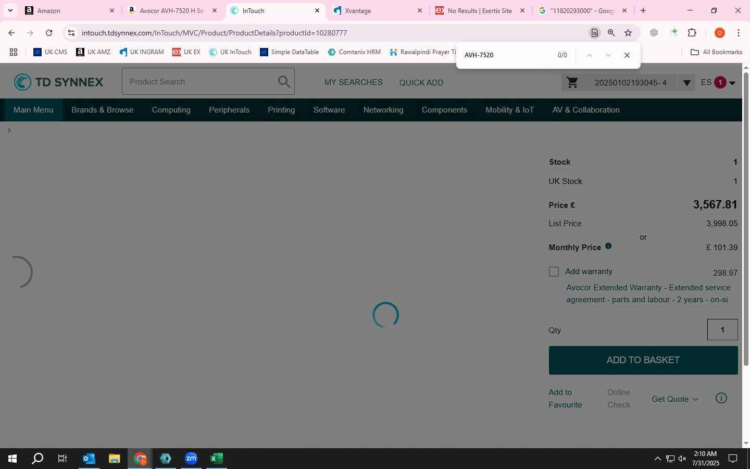Screen dimensions: 750x469
Task: Reload the page with refresh icon
Action: 49,33
